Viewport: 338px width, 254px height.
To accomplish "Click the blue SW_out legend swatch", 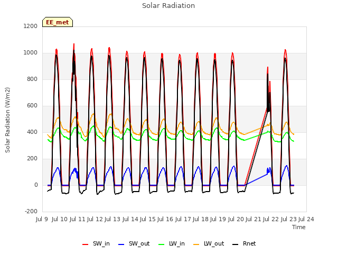I will coord(121,244).
